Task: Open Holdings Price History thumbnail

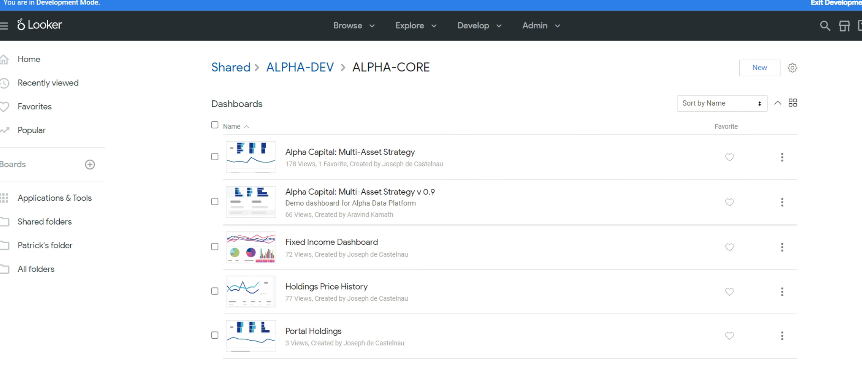Action: 251,292
